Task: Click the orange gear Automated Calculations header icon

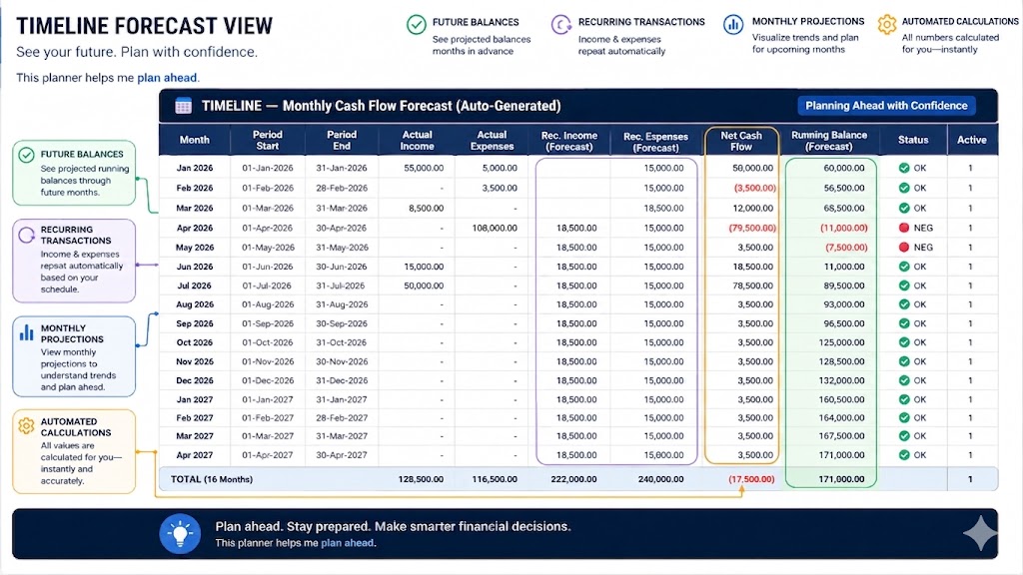Action: pyautogui.click(x=887, y=25)
